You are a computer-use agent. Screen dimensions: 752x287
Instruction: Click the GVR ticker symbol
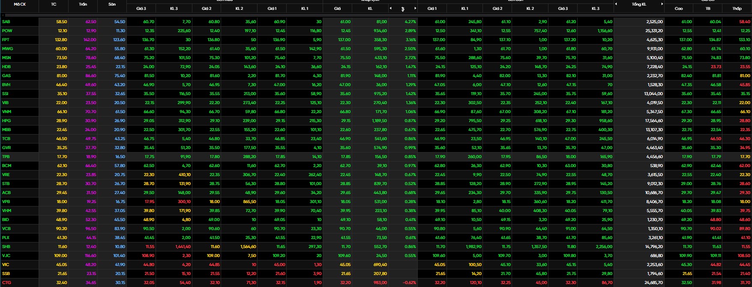6,147
